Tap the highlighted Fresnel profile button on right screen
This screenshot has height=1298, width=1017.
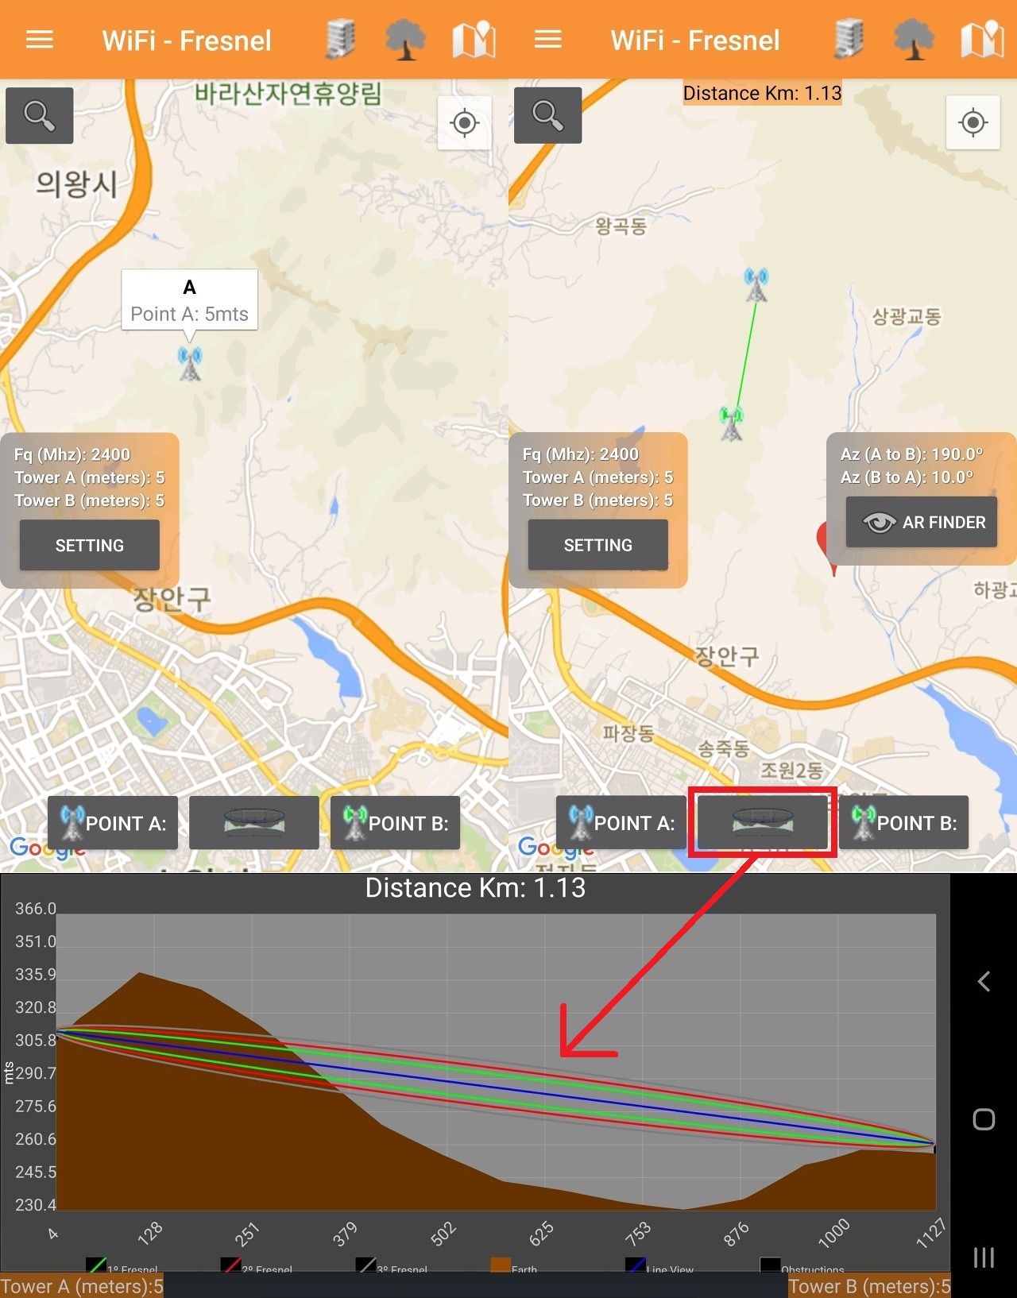point(763,822)
